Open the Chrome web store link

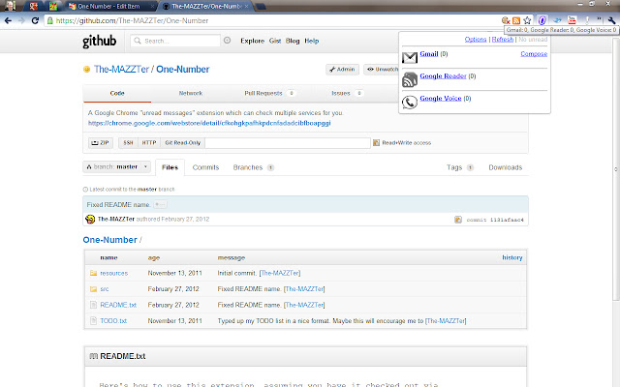tap(209, 123)
